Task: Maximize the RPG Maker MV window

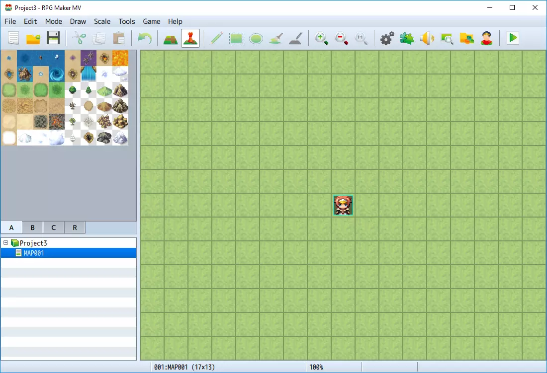Action: pos(512,7)
